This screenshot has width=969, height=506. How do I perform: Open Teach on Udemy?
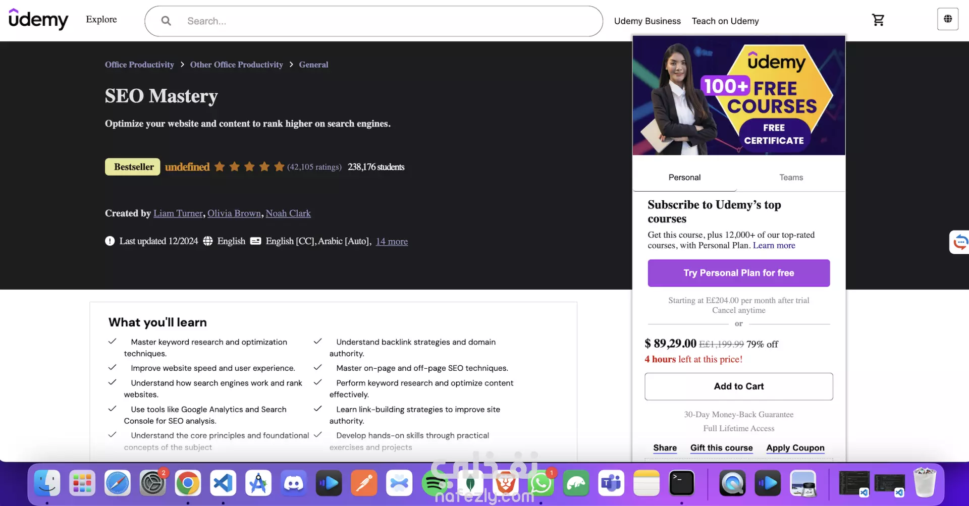click(725, 21)
